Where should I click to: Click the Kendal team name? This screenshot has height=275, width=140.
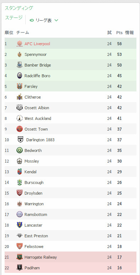31,172
